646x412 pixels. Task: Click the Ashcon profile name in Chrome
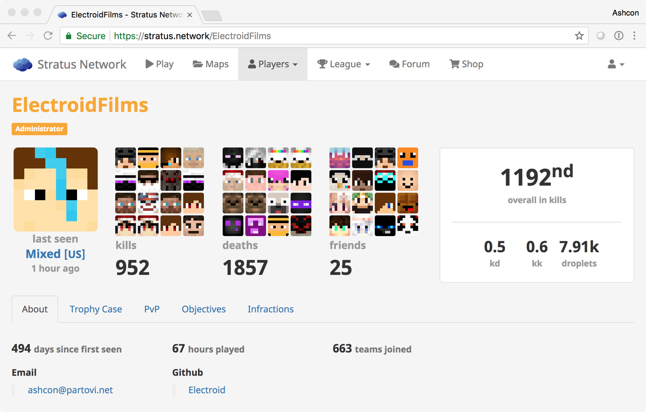pyautogui.click(x=626, y=12)
